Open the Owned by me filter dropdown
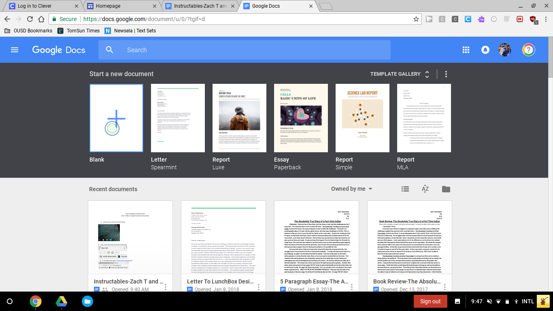 click(352, 189)
